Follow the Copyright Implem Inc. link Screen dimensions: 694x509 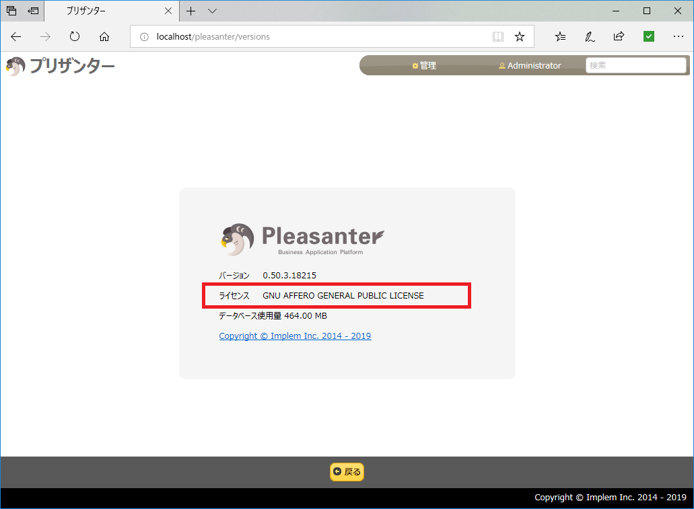tap(295, 336)
